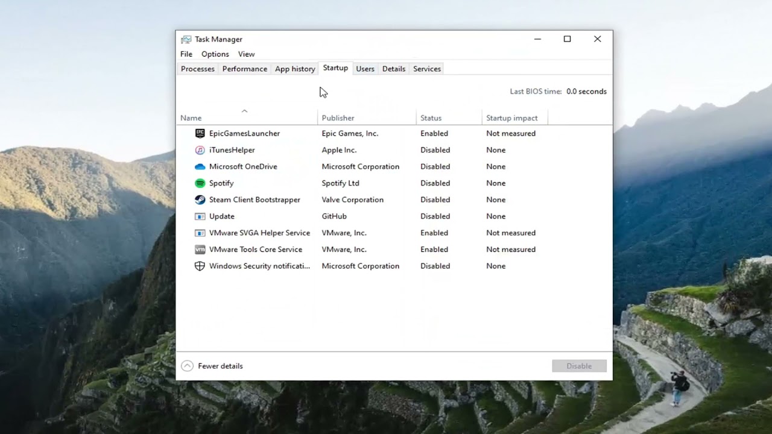This screenshot has height=434, width=772.
Task: Click the VMware SVGA Helper Service icon
Action: 200,233
